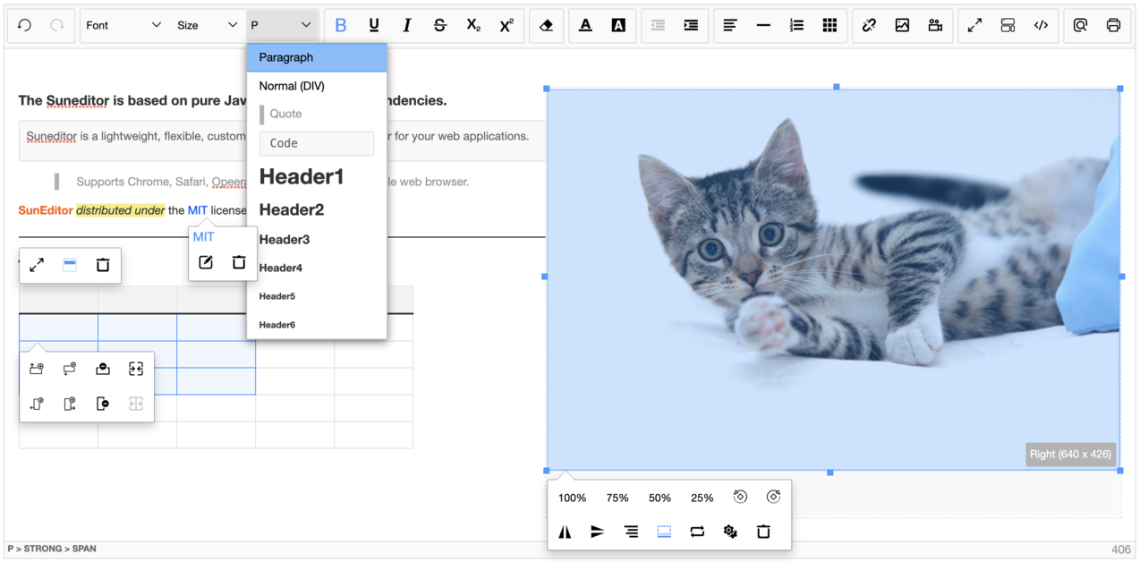The height and width of the screenshot is (562, 1140).
Task: Click the mirror horizontal icon for the image
Action: point(565,532)
